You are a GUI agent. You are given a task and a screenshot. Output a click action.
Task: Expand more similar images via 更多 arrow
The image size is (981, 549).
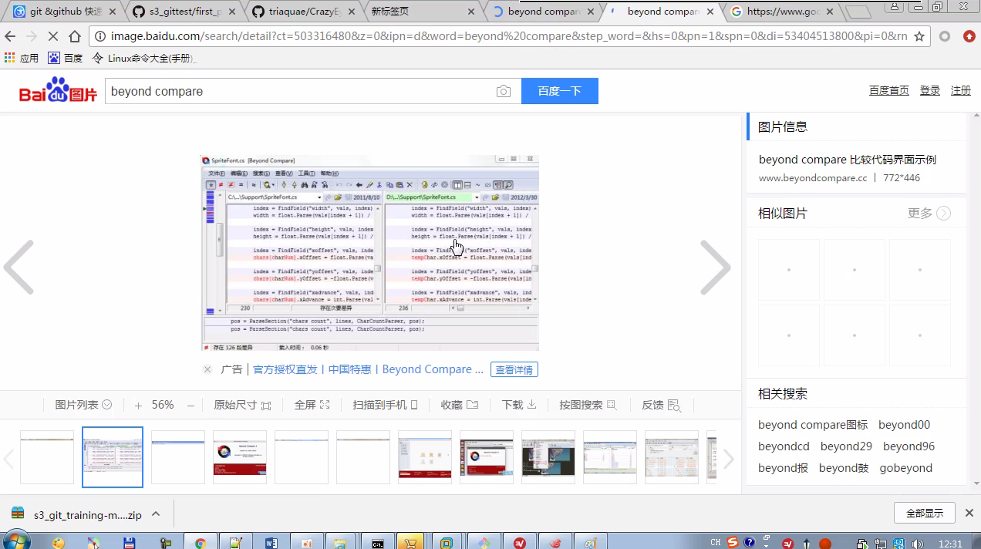coord(929,214)
